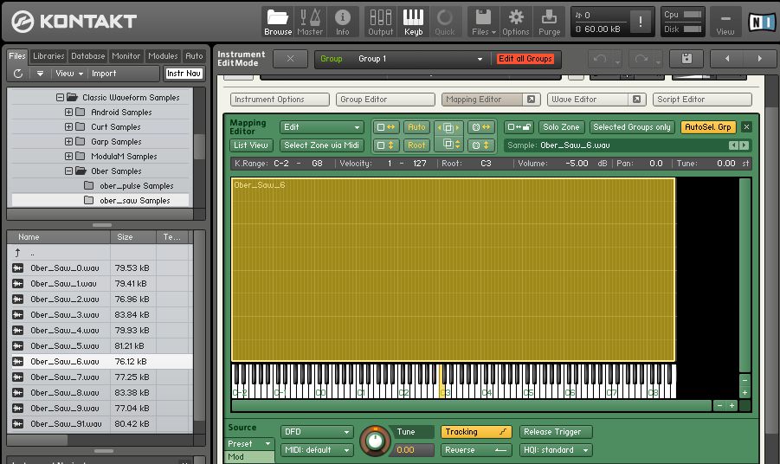This screenshot has width=780, height=464.
Task: Click the save instrument disk icon
Action: (x=687, y=59)
